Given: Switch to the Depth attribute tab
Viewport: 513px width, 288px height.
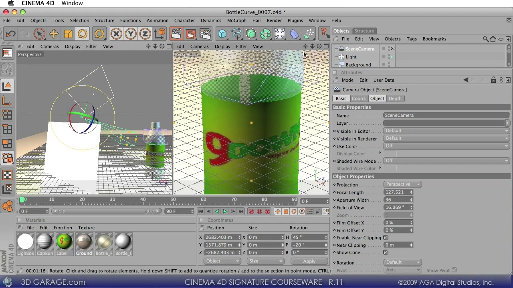Looking at the screenshot, I should coord(395,98).
